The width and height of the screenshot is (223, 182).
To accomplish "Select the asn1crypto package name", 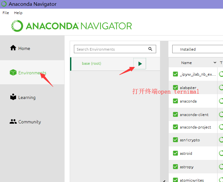I will pyautogui.click(x=190, y=140).
